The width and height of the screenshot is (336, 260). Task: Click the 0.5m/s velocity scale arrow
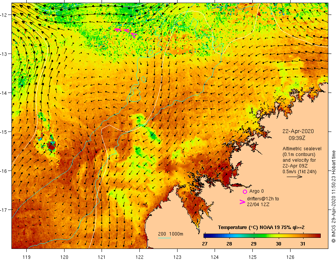294,177
